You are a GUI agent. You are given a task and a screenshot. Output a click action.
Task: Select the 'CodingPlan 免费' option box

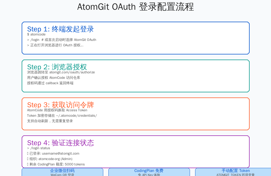(x=149, y=172)
